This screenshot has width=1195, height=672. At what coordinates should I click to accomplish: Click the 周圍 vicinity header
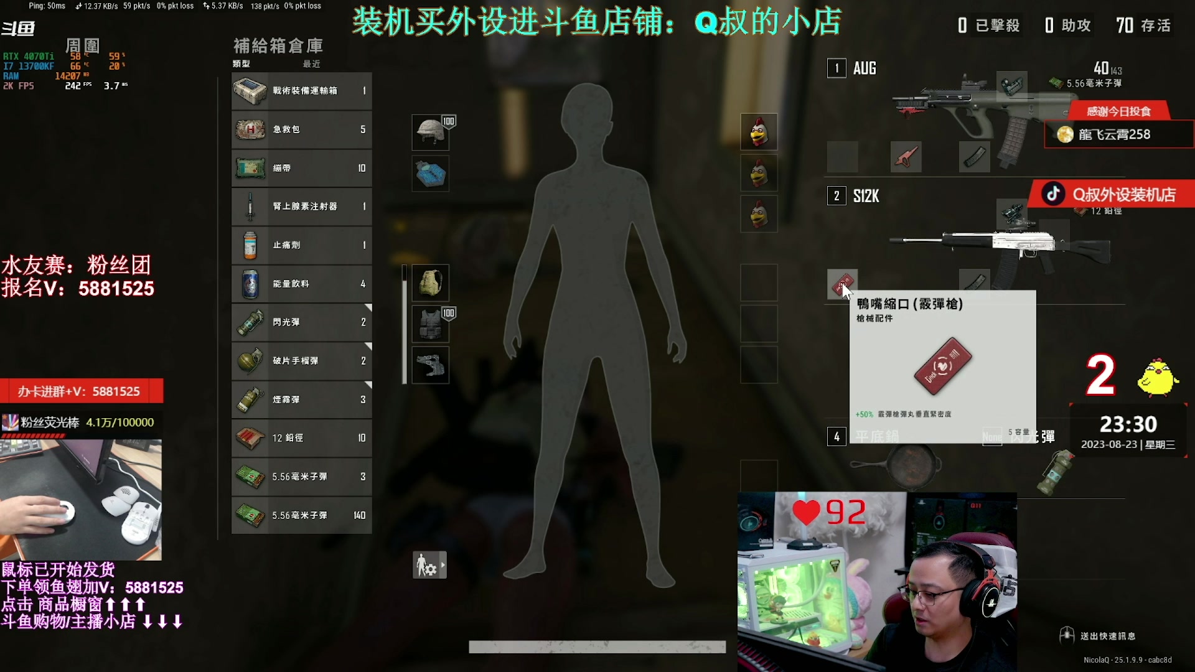coord(83,45)
